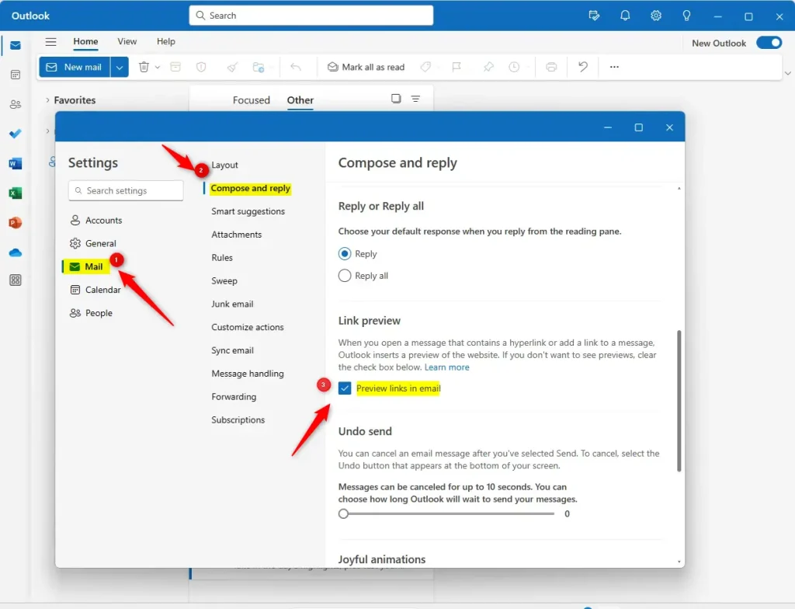Open the Tips lightbulb icon
This screenshot has height=609, width=795.
[686, 16]
